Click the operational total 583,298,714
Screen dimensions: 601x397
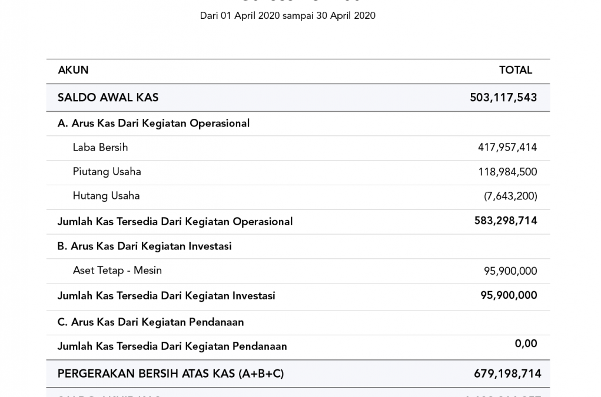point(506,221)
